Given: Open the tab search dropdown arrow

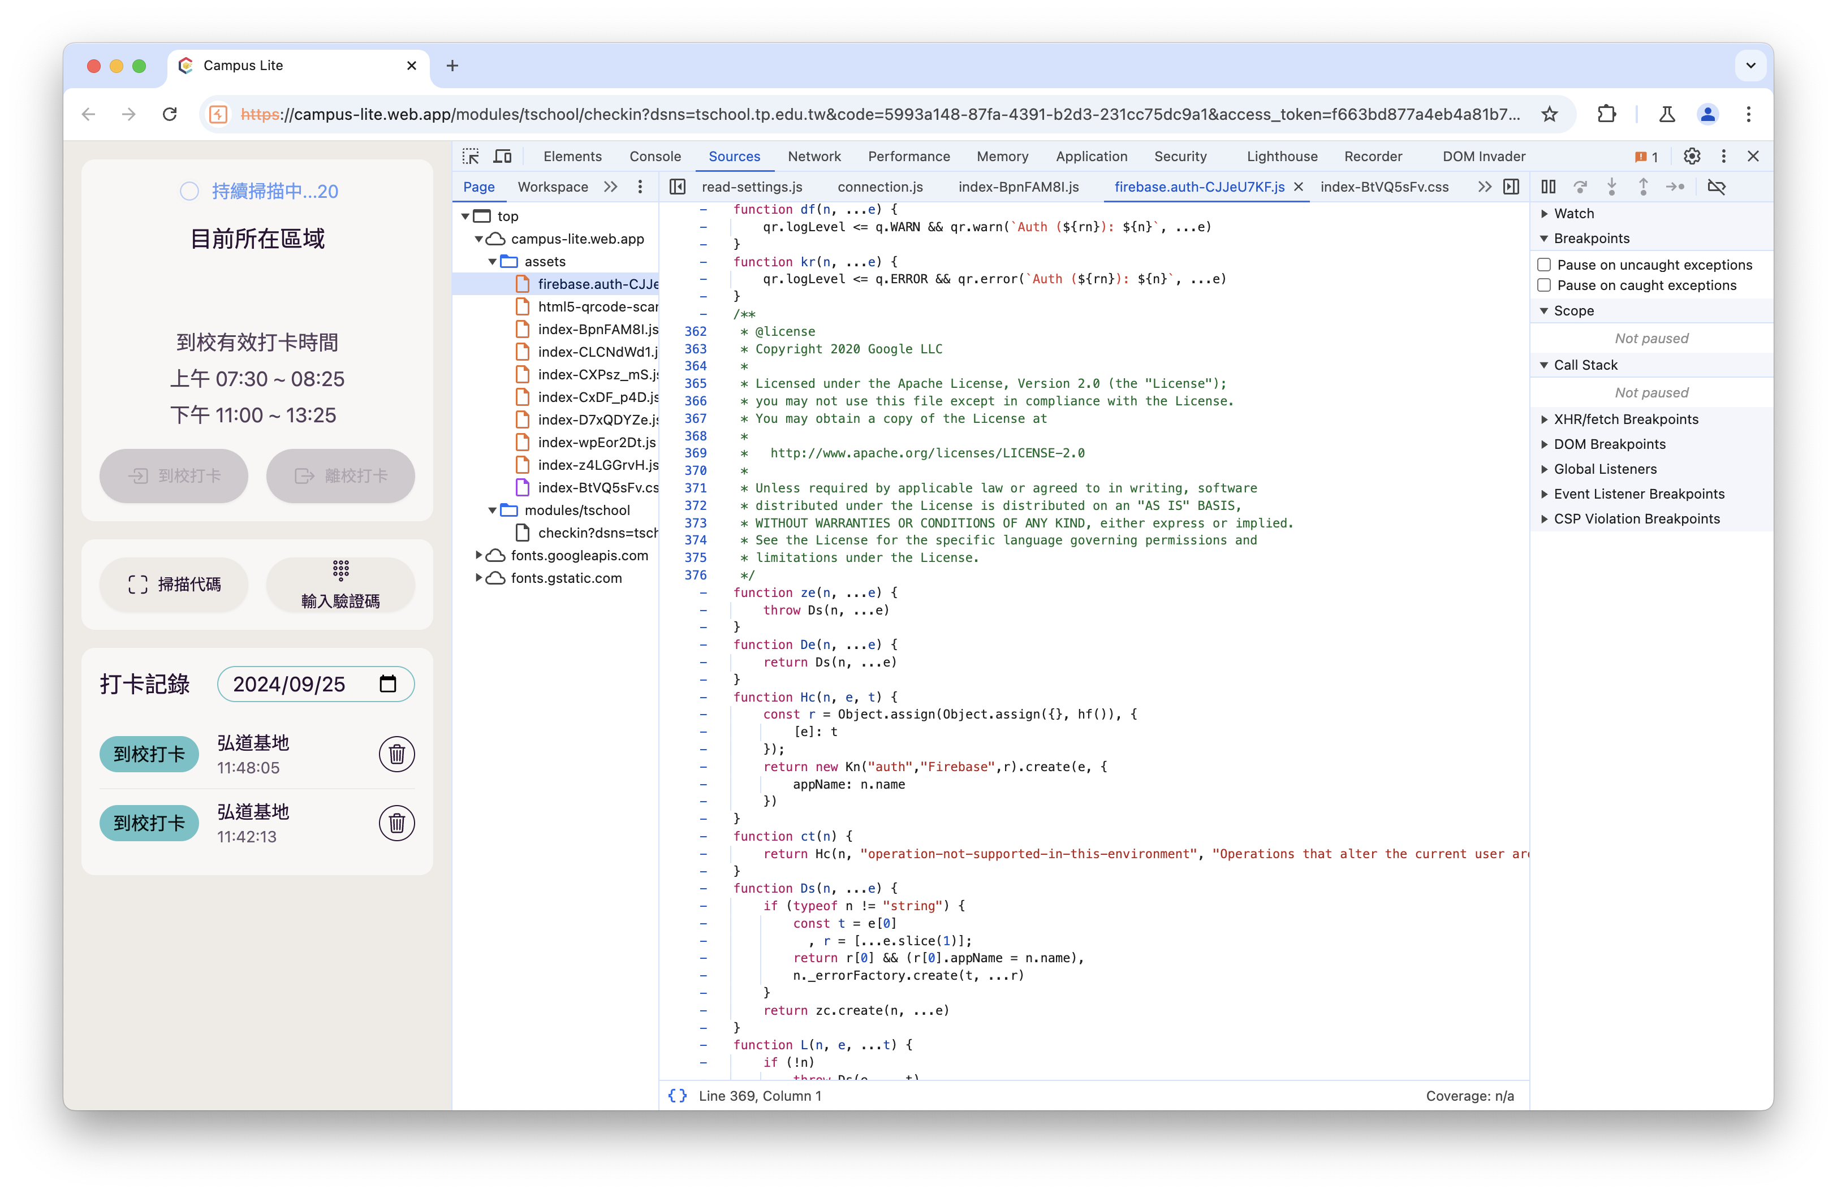Looking at the screenshot, I should click(x=1750, y=66).
